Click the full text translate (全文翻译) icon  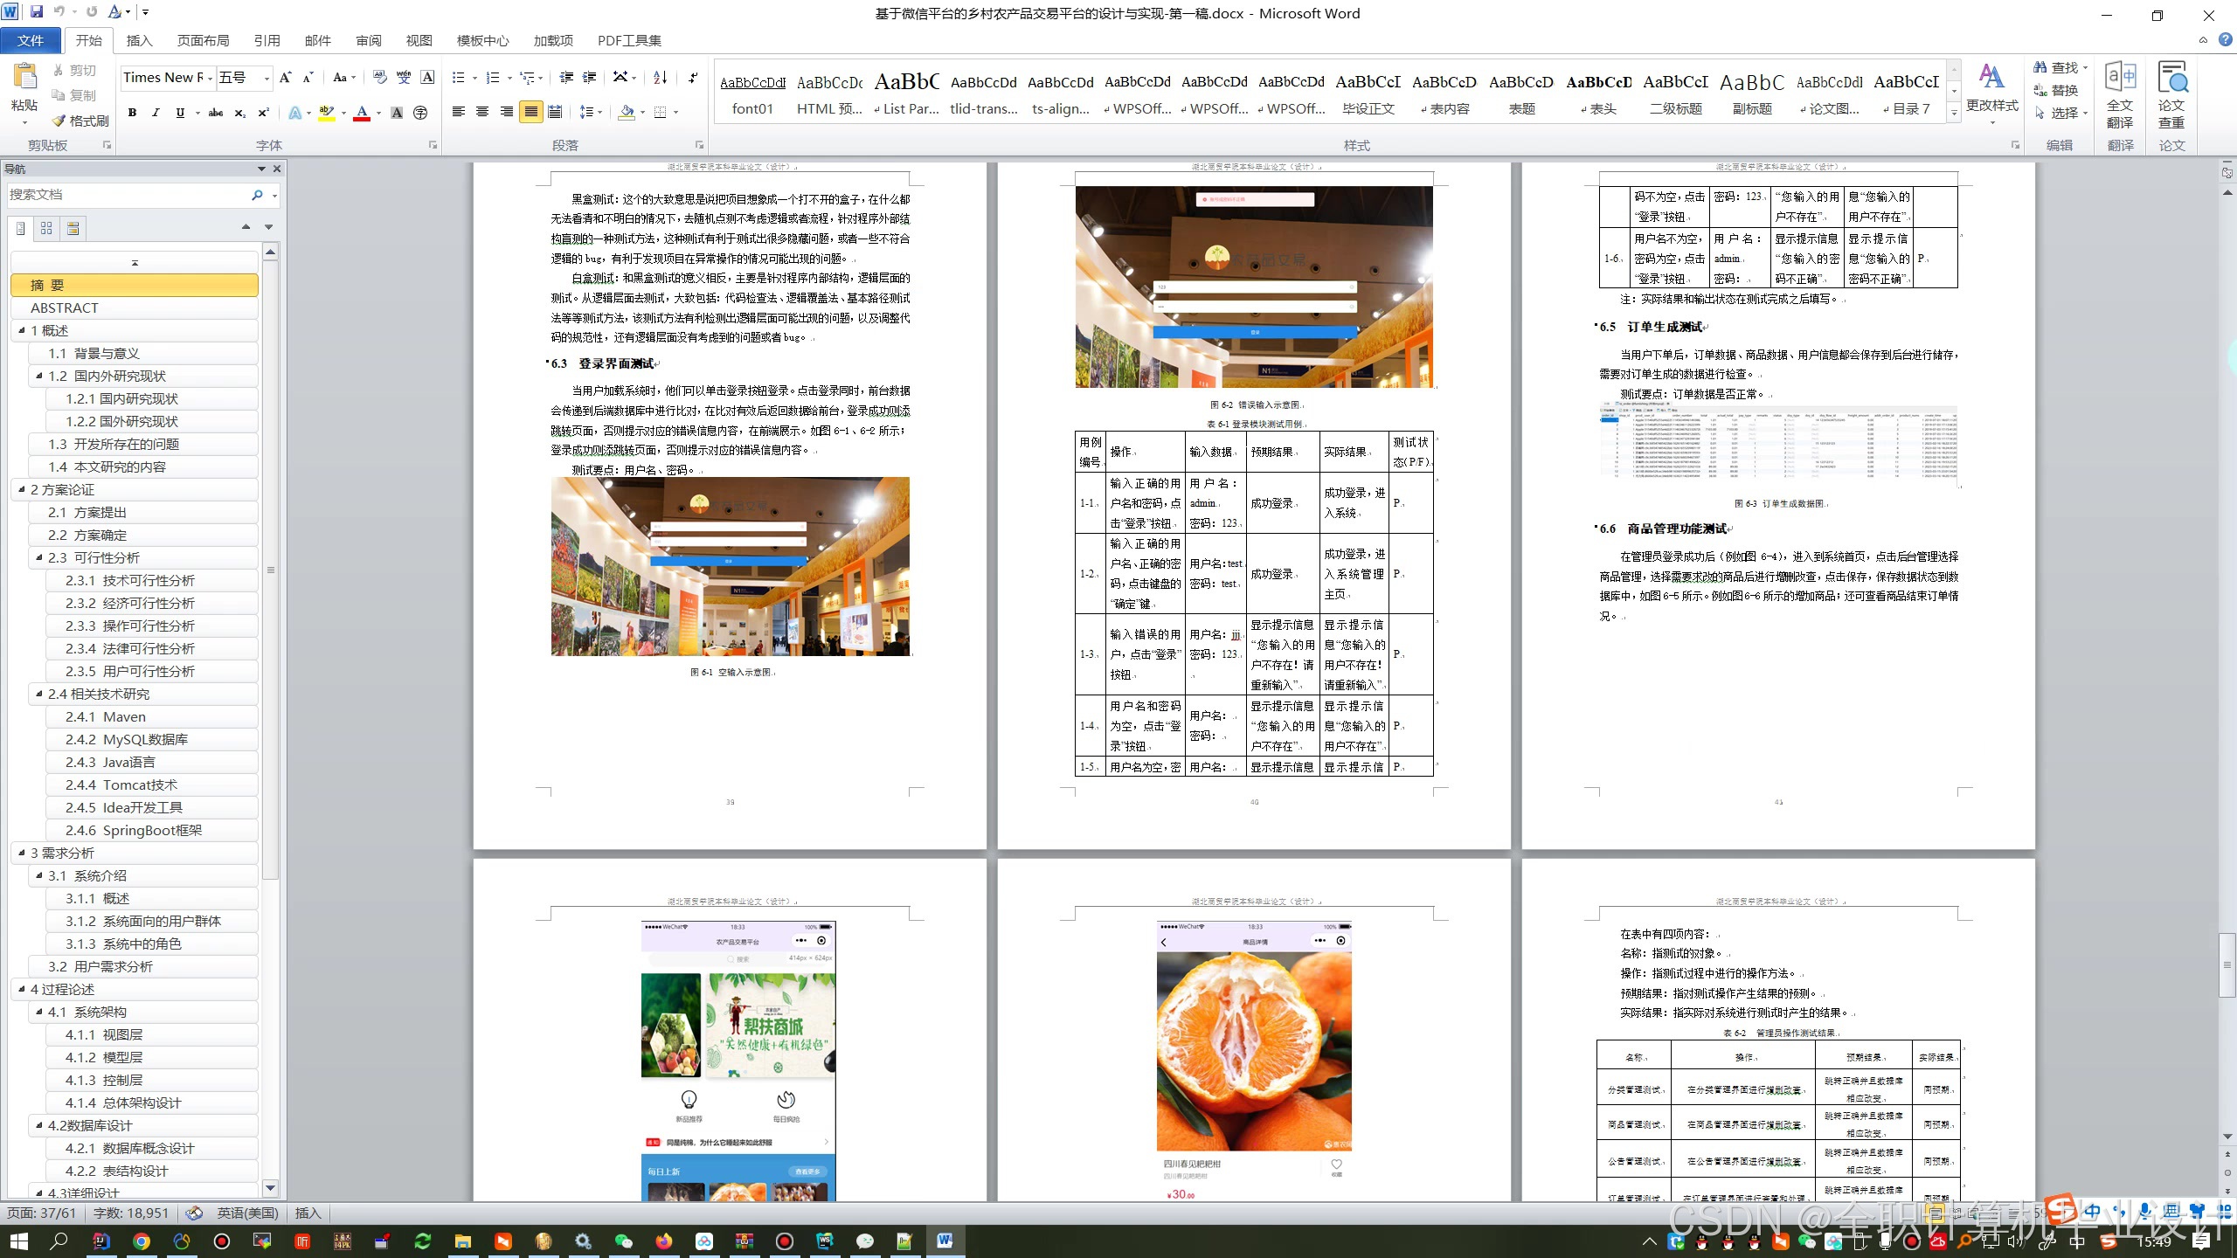2120,94
